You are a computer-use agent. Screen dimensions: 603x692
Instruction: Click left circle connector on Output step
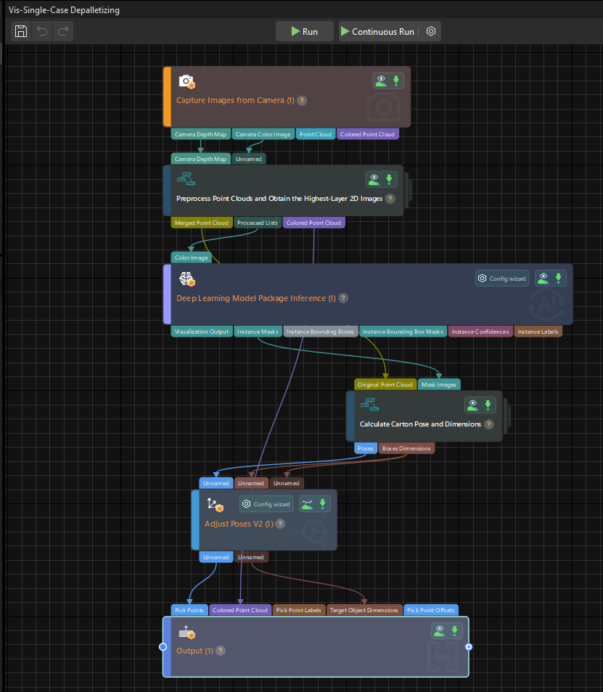click(163, 647)
